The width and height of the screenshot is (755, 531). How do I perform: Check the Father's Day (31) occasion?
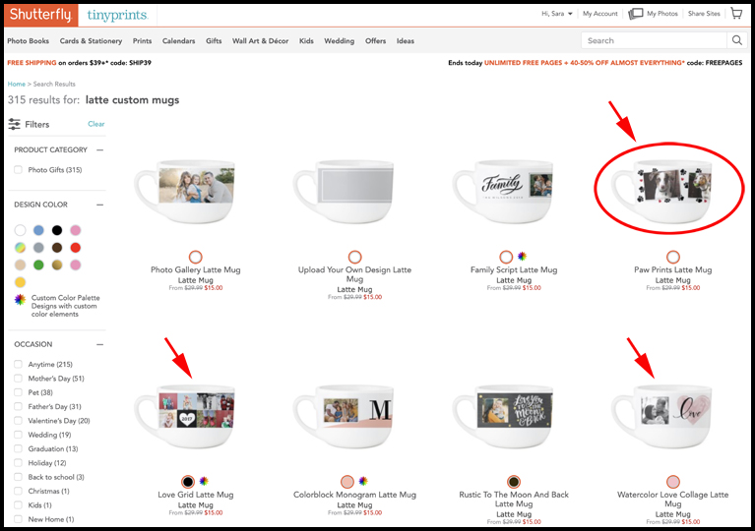(19, 406)
